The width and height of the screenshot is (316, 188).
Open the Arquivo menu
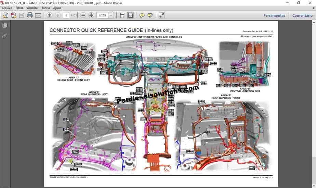pyautogui.click(x=7, y=8)
